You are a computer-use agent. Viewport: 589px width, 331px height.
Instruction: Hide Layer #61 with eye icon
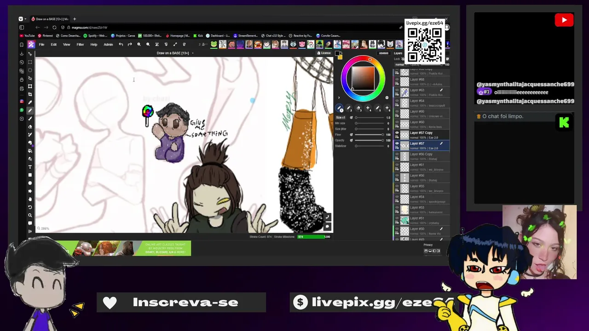click(397, 165)
